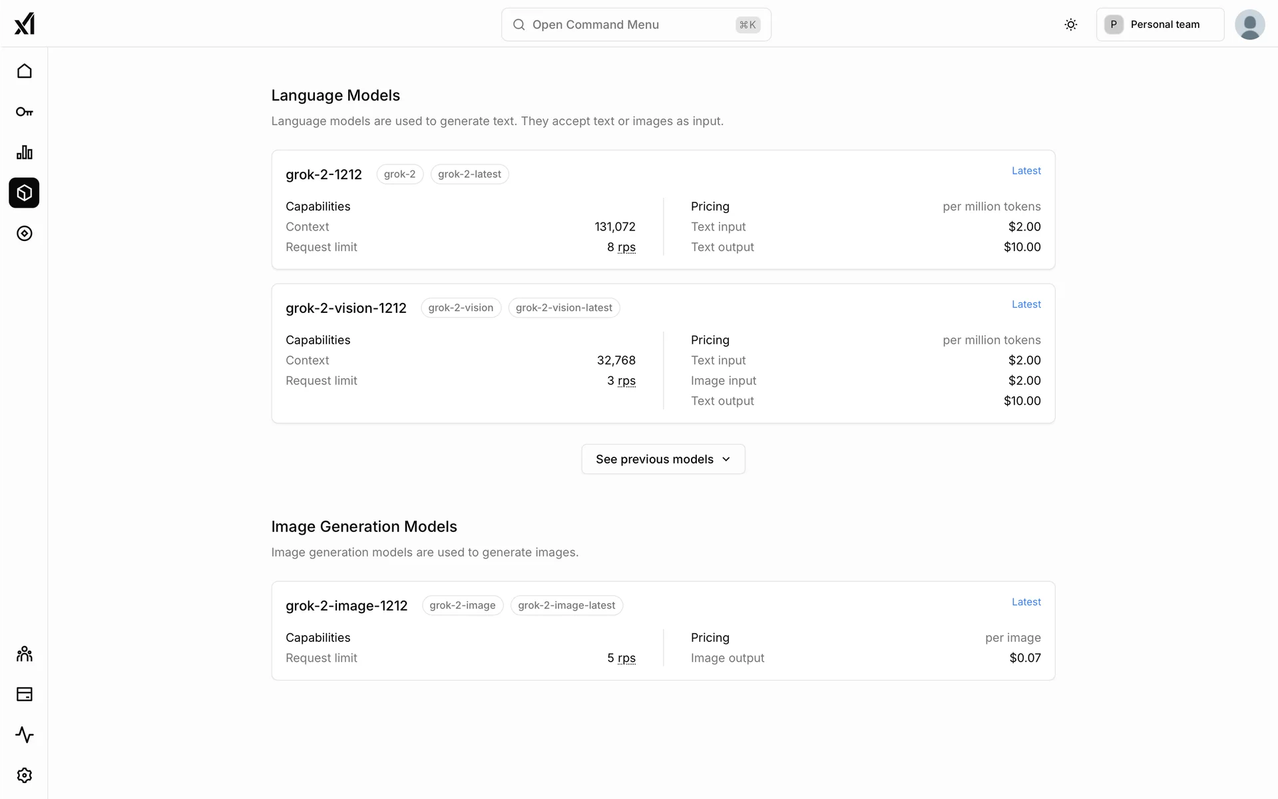The height and width of the screenshot is (799, 1278).
Task: Click the xAI logo in the corner
Action: [25, 24]
